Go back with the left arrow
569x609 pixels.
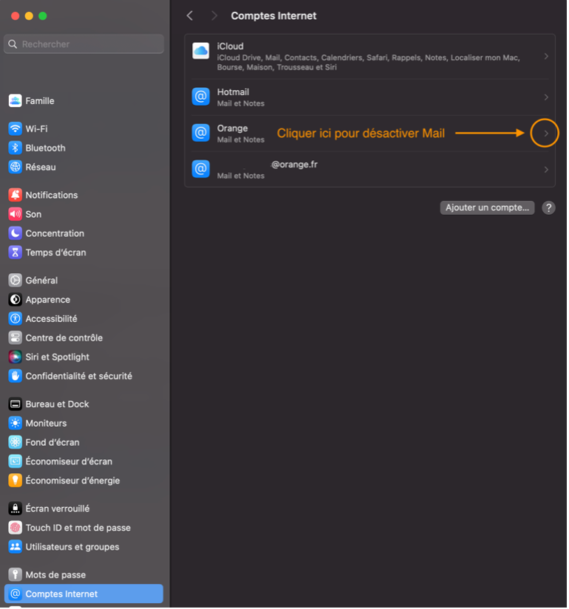point(190,16)
